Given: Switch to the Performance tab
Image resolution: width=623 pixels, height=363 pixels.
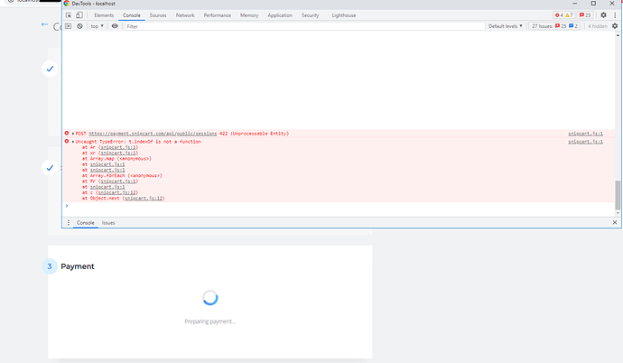Looking at the screenshot, I should pyautogui.click(x=218, y=15).
